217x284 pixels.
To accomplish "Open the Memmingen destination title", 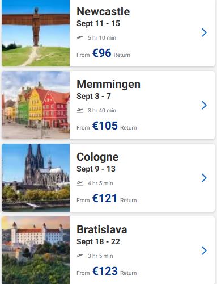I will 108,85.
